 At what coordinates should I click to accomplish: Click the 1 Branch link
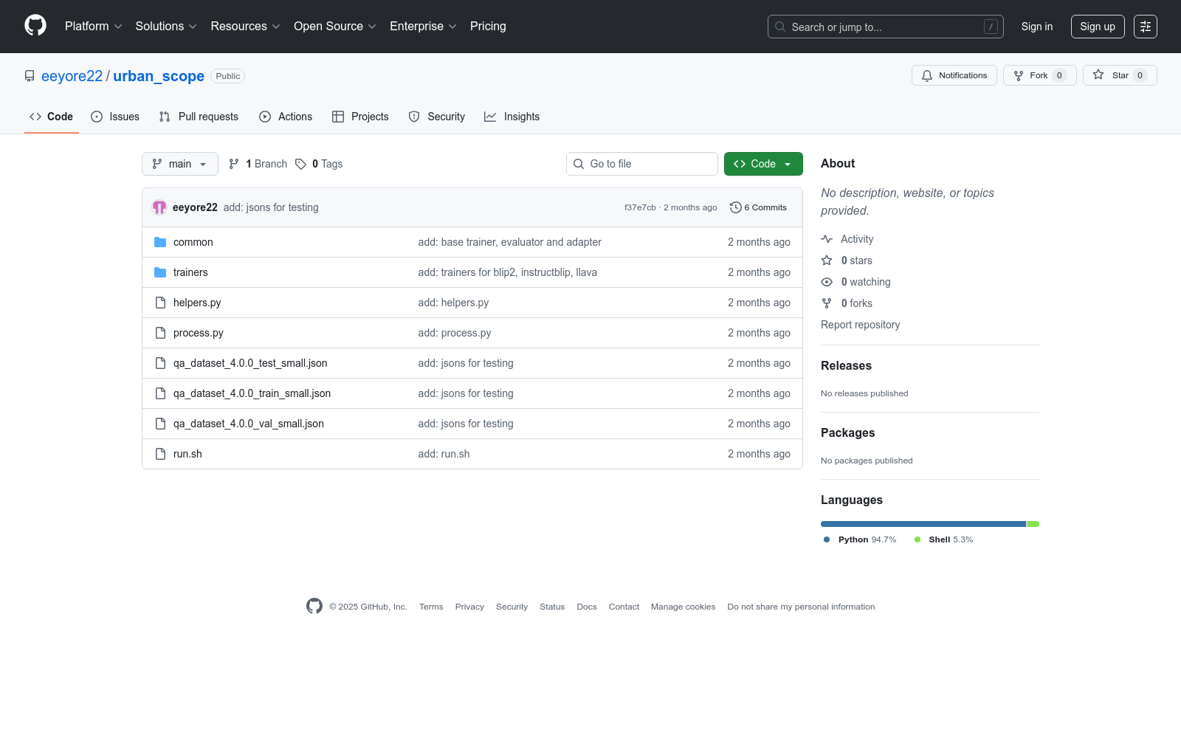coord(258,164)
